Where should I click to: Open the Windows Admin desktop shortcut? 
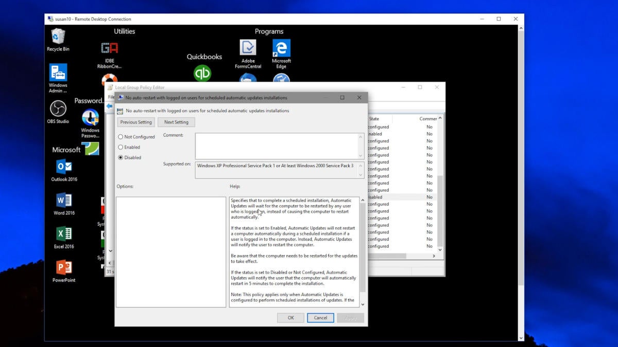[x=58, y=78]
